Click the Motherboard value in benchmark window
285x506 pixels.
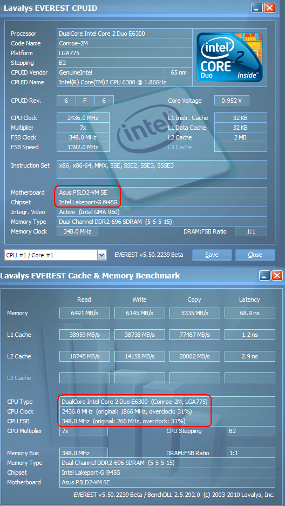167,482
